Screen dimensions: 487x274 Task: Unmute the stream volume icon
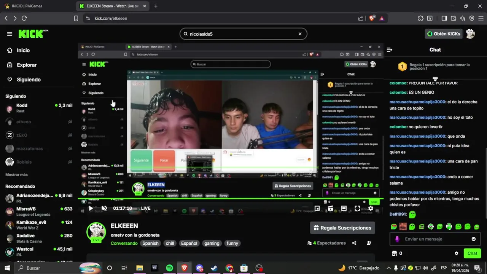pyautogui.click(x=104, y=208)
